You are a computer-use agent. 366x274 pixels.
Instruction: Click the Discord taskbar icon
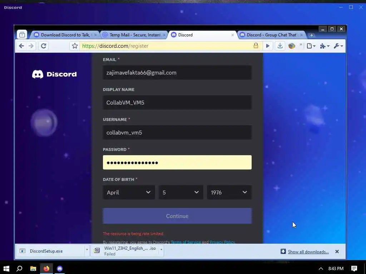pyautogui.click(x=60, y=268)
